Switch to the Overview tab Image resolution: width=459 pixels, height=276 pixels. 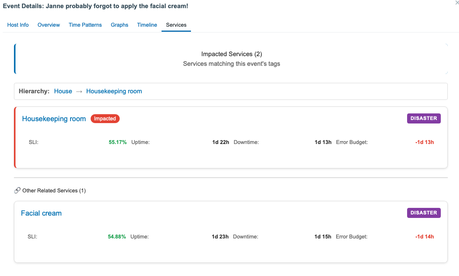pyautogui.click(x=49, y=25)
